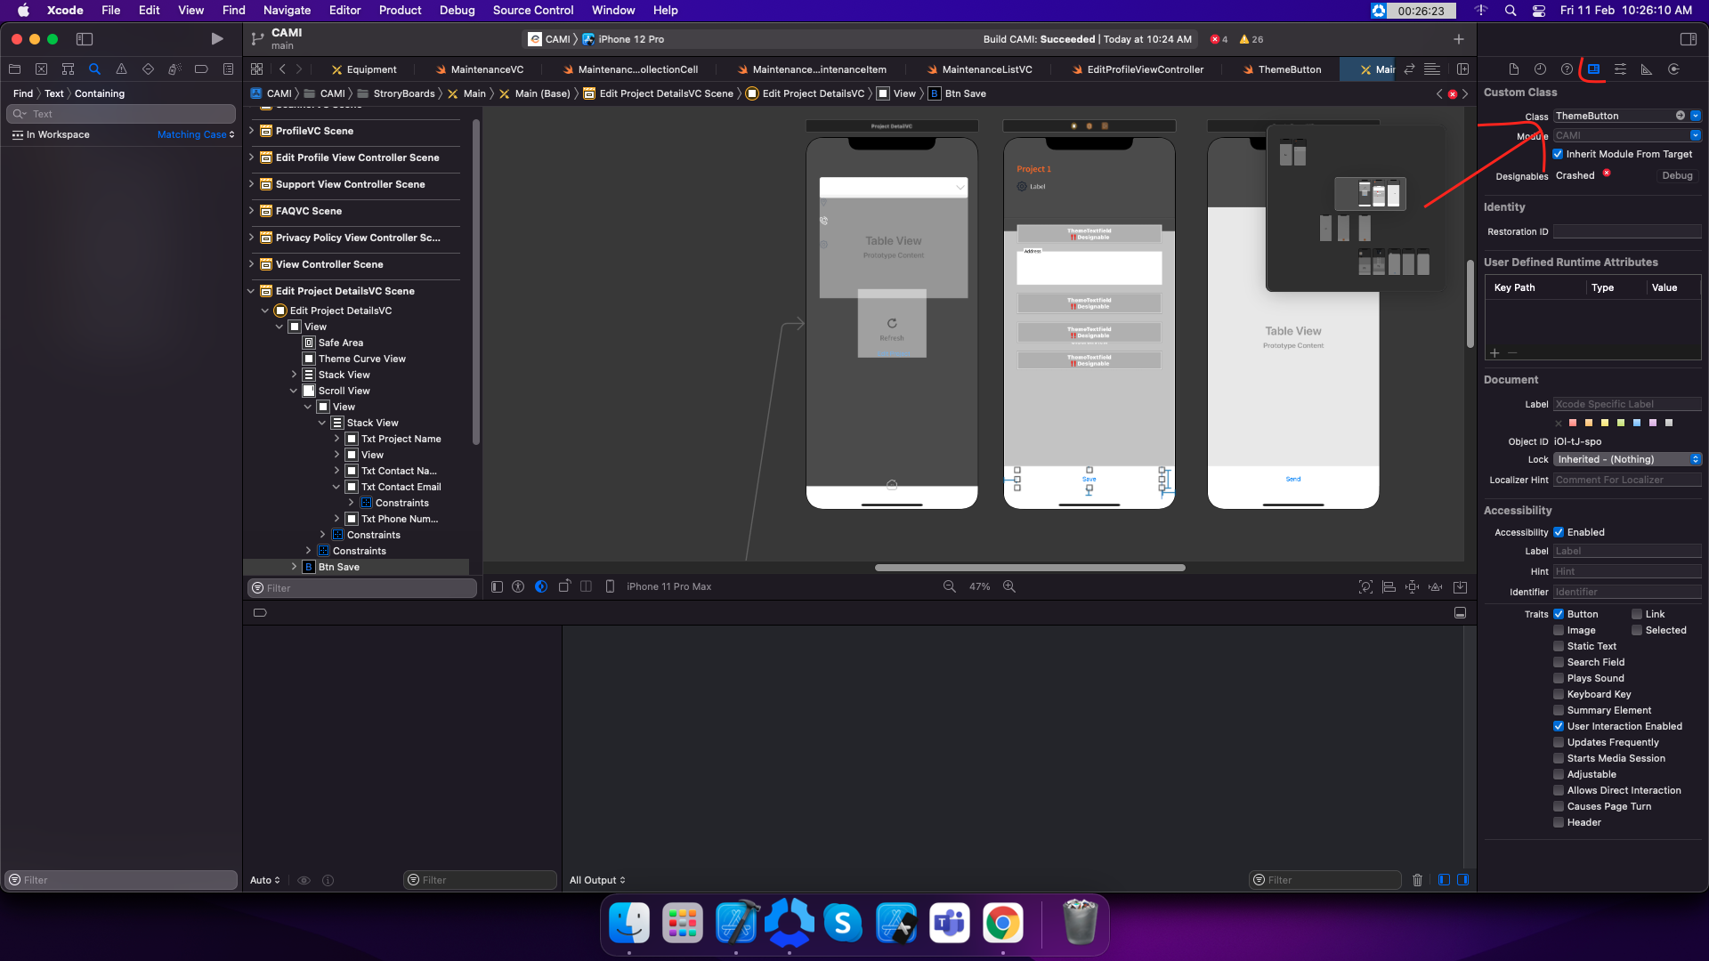The image size is (1709, 961).
Task: Open the Matching Case dropdown
Action: point(196,134)
